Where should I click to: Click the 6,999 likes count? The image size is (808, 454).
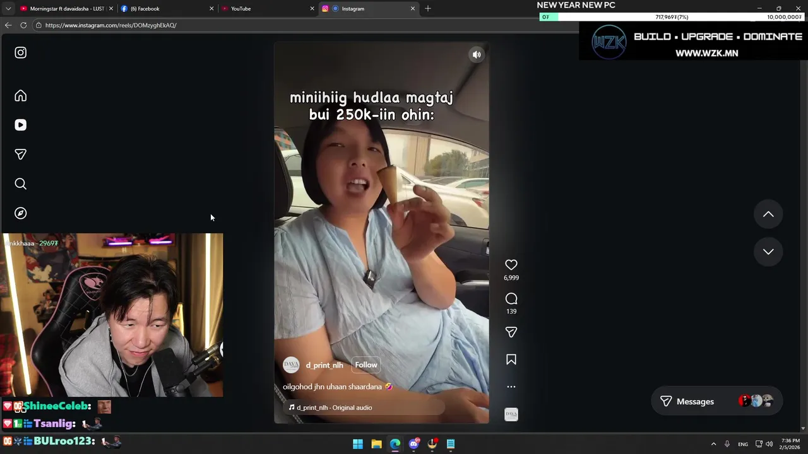(511, 278)
